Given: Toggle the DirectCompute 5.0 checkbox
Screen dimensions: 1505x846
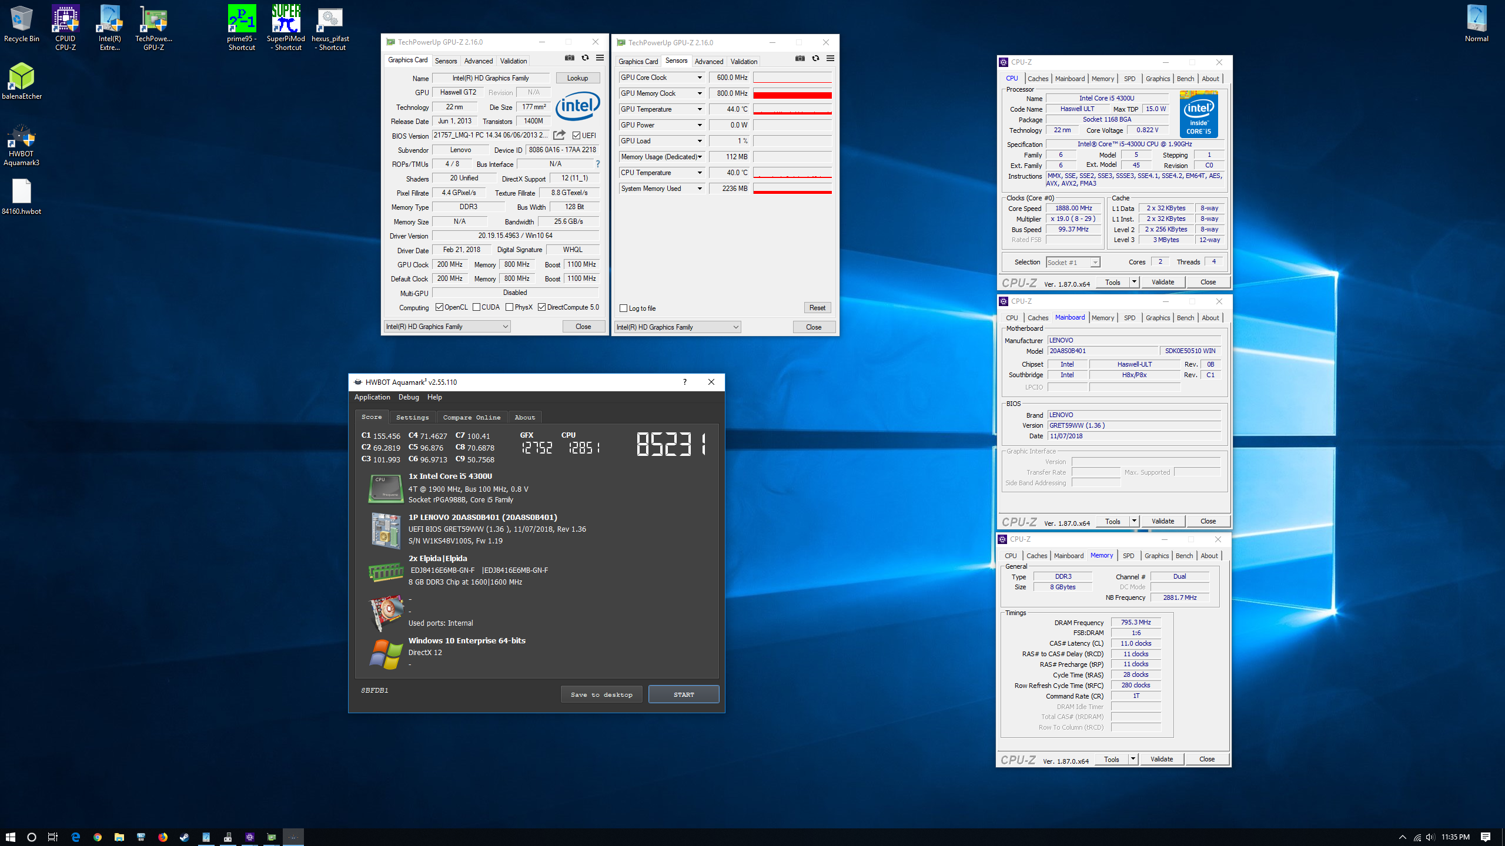Looking at the screenshot, I should tap(542, 307).
